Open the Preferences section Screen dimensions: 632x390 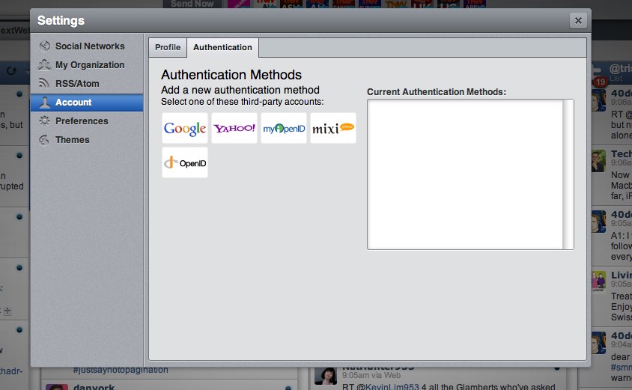[87, 121]
